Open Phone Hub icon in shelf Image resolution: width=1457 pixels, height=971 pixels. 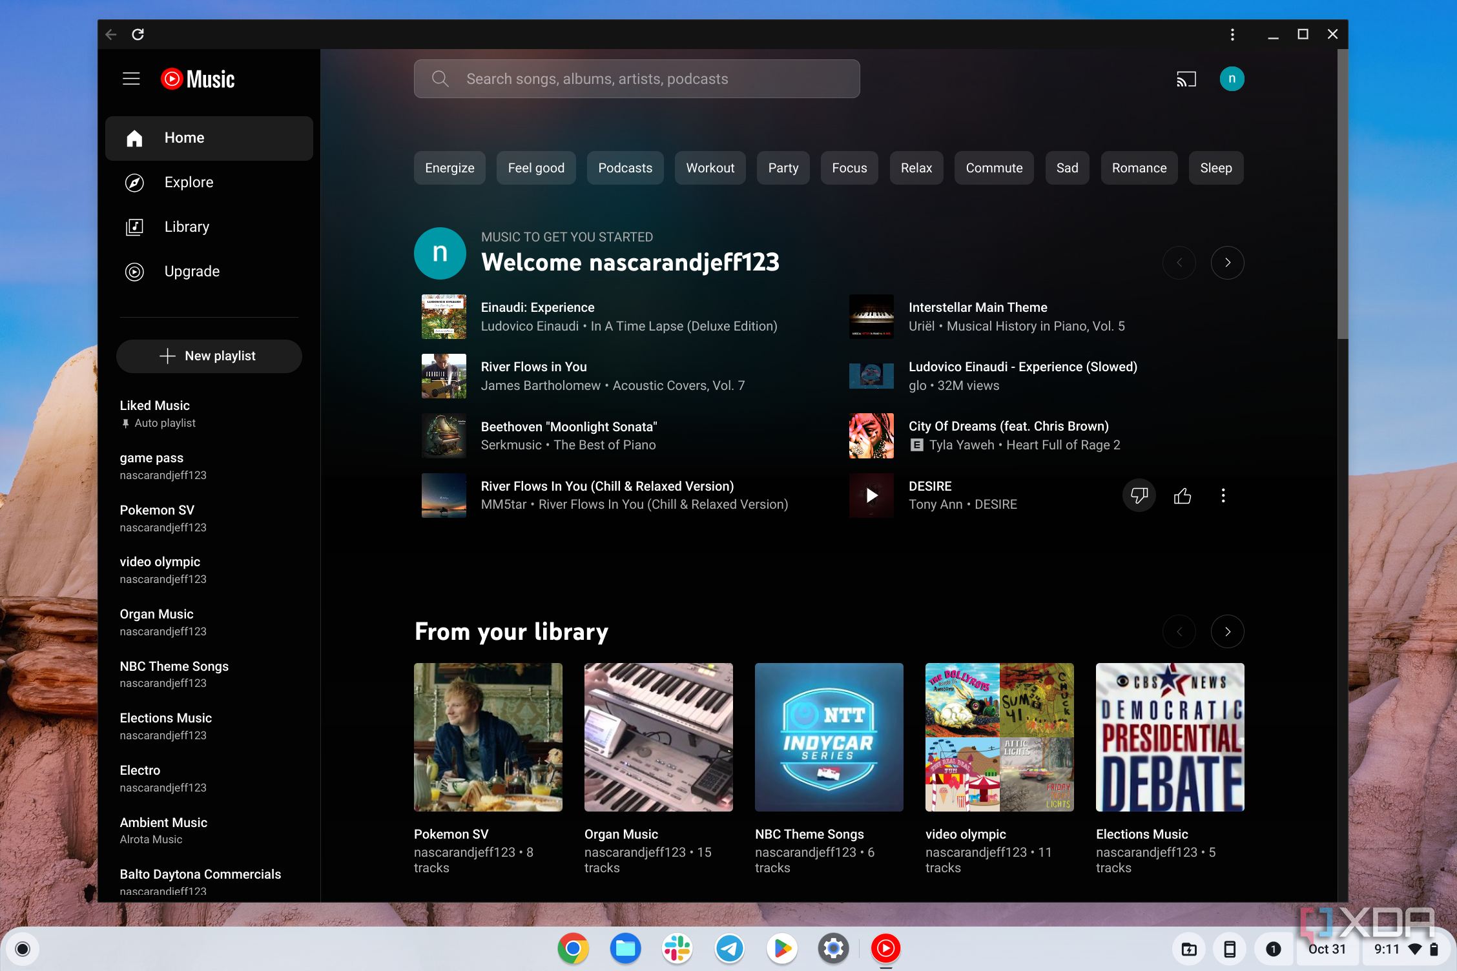click(x=1230, y=949)
